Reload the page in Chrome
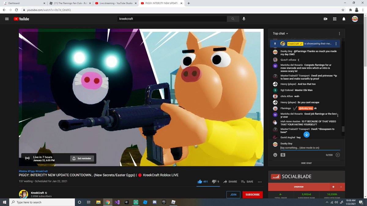This screenshot has height=206, width=367. [17, 10]
